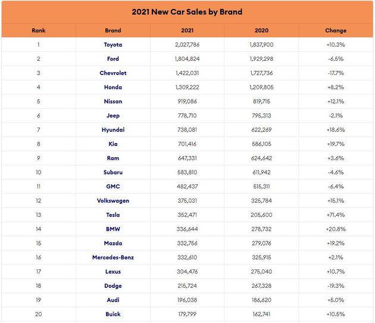Sort by the 2020 column header

pos(261,30)
